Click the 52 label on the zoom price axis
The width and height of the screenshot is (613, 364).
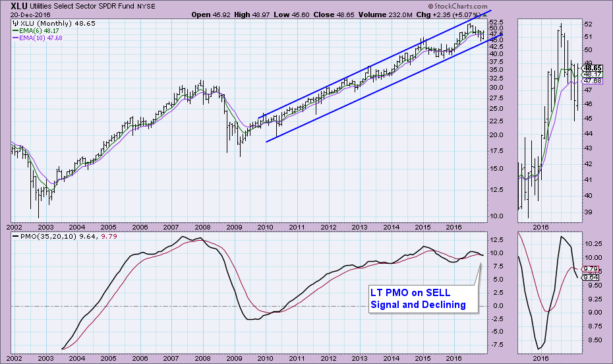[x=589, y=24]
